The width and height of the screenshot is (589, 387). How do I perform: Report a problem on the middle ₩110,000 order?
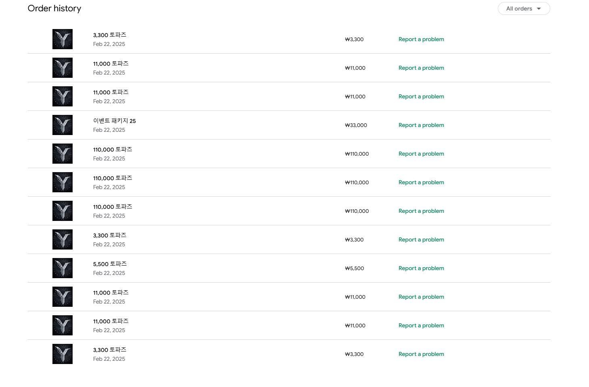coord(421,182)
